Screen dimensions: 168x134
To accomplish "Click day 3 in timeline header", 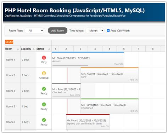I will [x=80, y=49].
